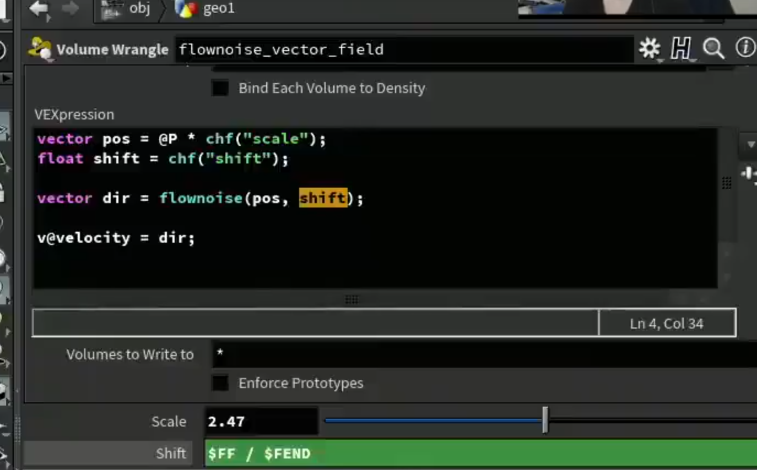Open the gear settings menu
The width and height of the screenshot is (757, 470).
pos(650,48)
